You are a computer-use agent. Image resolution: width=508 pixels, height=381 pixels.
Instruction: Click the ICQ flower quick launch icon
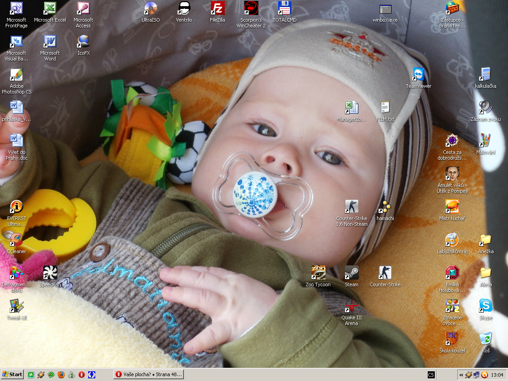(x=51, y=375)
